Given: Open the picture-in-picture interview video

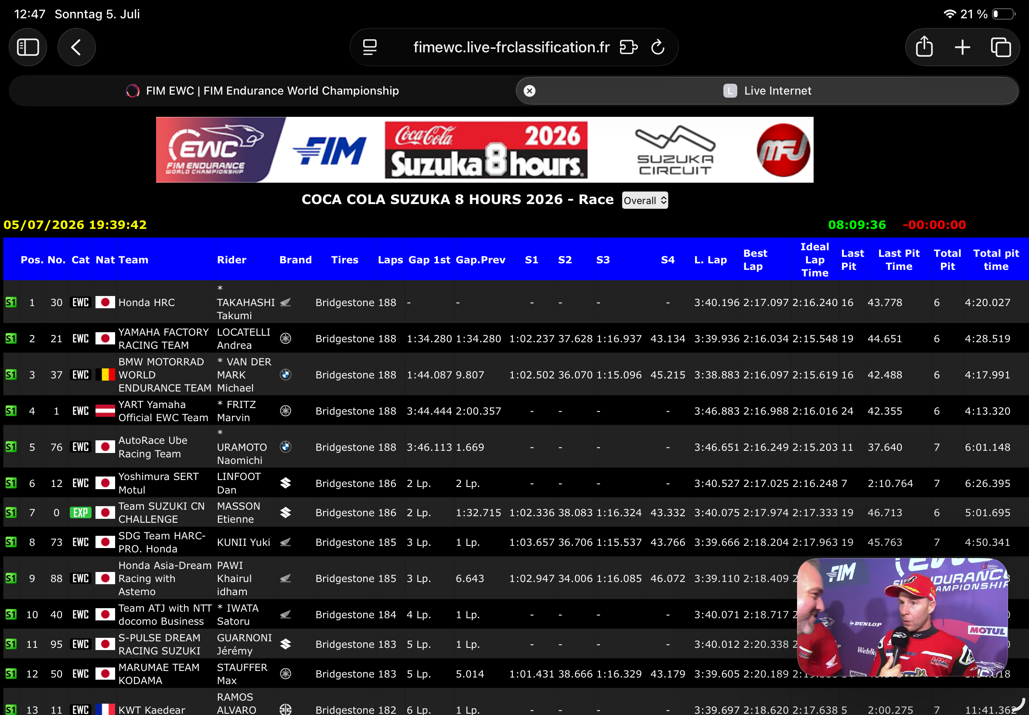Looking at the screenshot, I should (902, 617).
